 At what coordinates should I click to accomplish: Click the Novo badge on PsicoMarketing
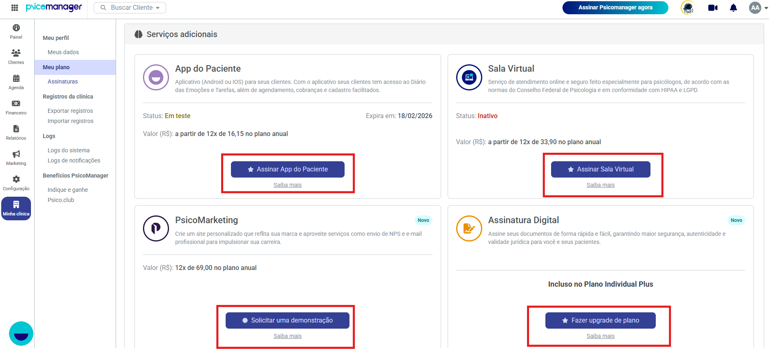click(x=424, y=220)
